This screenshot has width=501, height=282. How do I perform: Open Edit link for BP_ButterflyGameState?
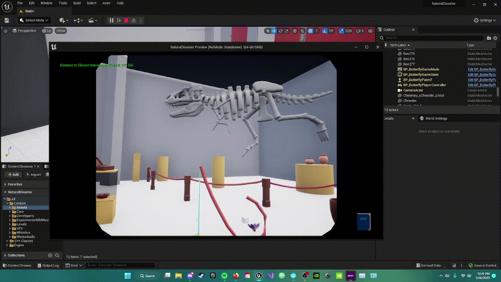(x=482, y=74)
